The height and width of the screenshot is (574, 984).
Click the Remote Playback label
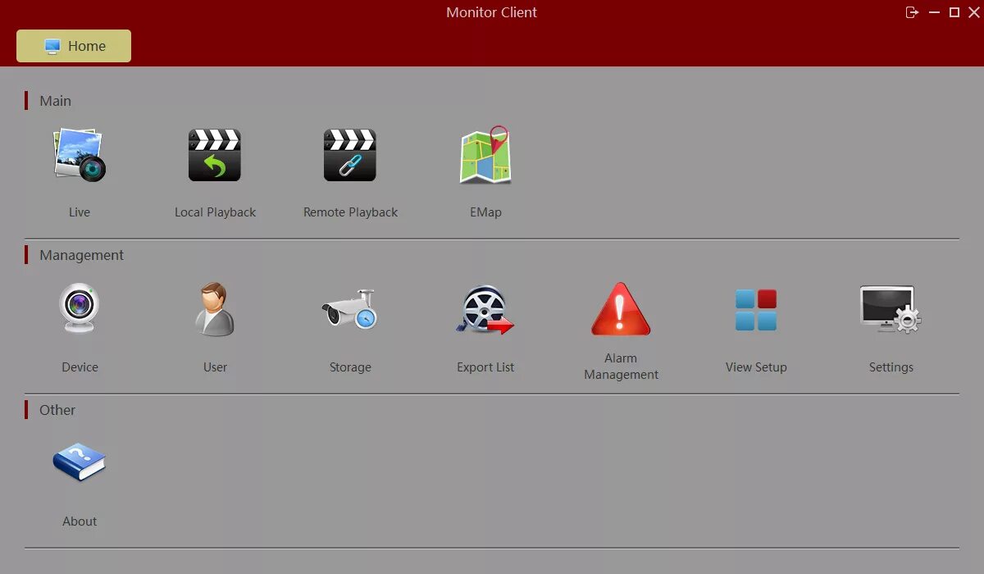tap(350, 212)
